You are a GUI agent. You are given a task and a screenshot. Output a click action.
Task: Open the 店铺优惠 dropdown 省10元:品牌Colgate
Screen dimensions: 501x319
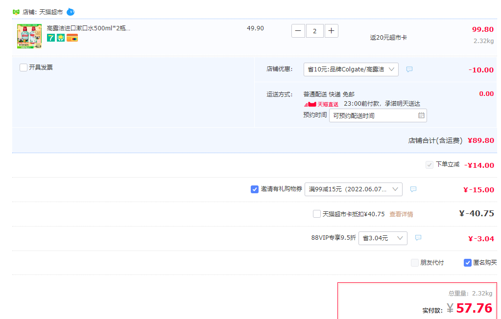click(351, 69)
